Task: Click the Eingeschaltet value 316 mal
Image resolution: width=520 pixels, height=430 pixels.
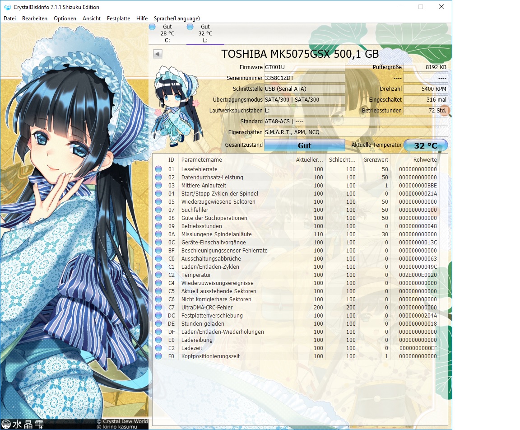Action: point(426,99)
